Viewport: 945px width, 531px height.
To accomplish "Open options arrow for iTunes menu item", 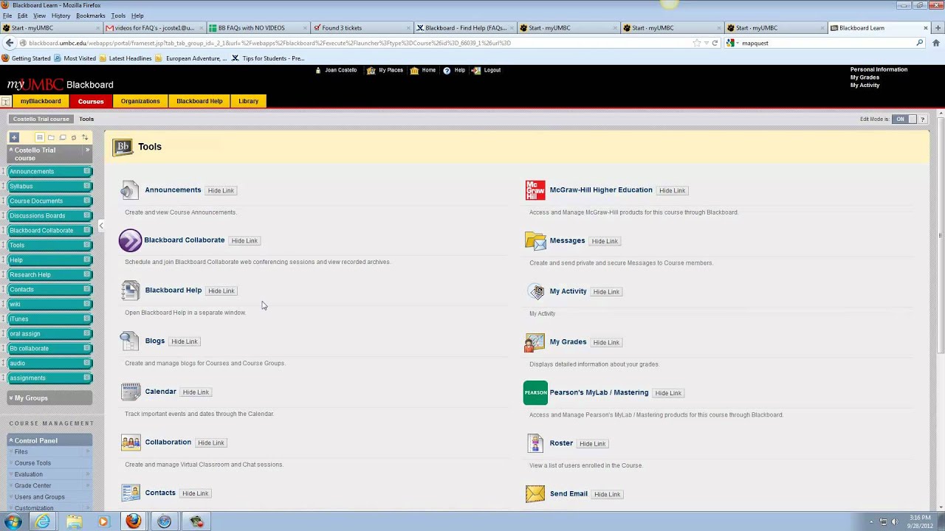I will [x=86, y=319].
